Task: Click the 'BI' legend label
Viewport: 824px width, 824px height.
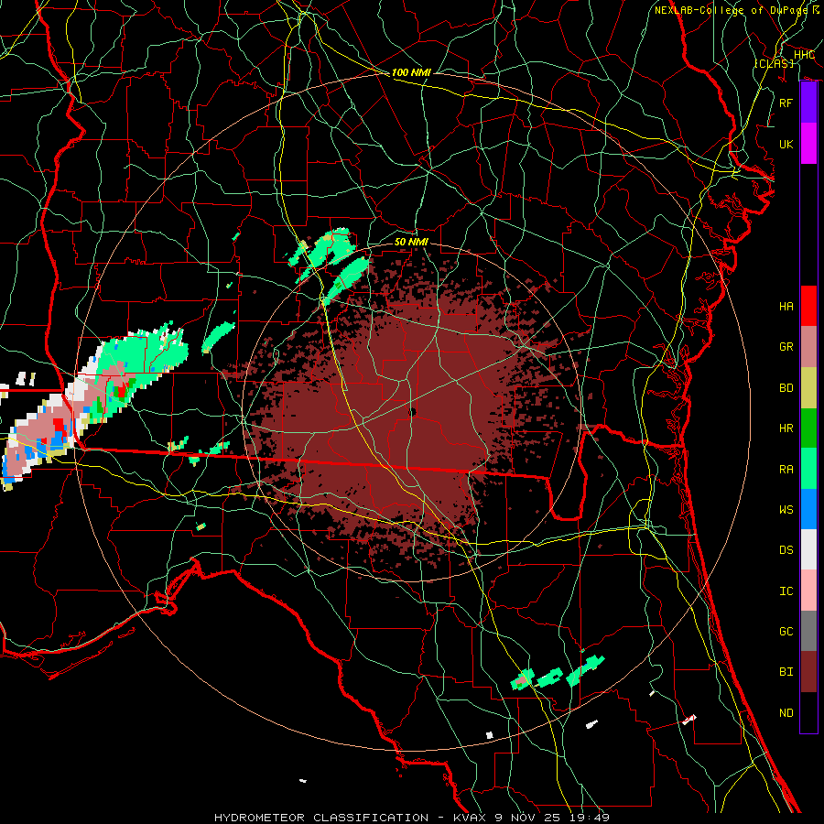Action: pos(786,672)
